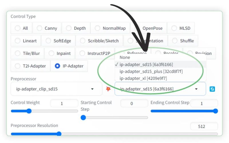Pick ip-adapter_sd15_plus [32cd8f7f] model option
This screenshot has width=229, height=143.
[161, 71]
